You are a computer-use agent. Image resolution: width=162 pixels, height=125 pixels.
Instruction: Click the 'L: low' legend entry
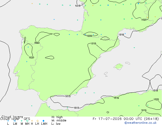coord(56,123)
